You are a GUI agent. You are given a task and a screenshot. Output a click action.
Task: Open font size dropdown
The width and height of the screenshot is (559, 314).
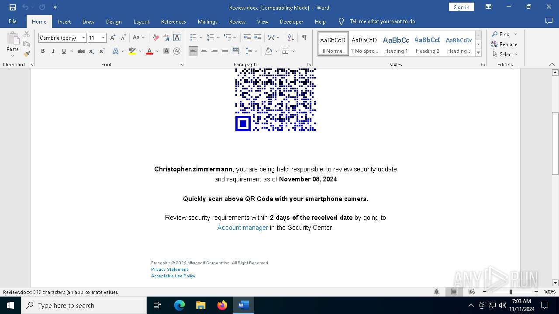[104, 38]
